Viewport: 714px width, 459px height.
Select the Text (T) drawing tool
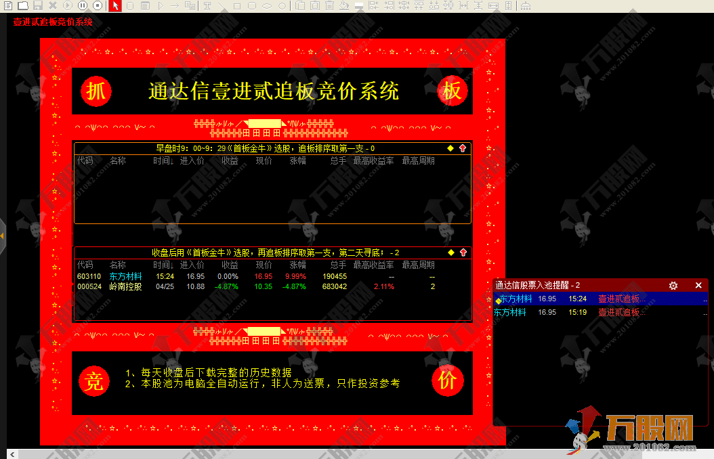(x=206, y=6)
